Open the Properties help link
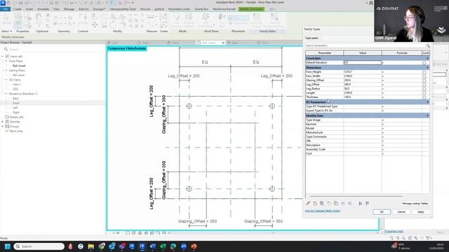Viewport: 449px width, 252px height. pos(394,232)
